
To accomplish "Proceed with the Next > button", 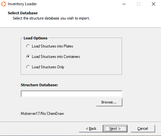I will pos(115,129).
